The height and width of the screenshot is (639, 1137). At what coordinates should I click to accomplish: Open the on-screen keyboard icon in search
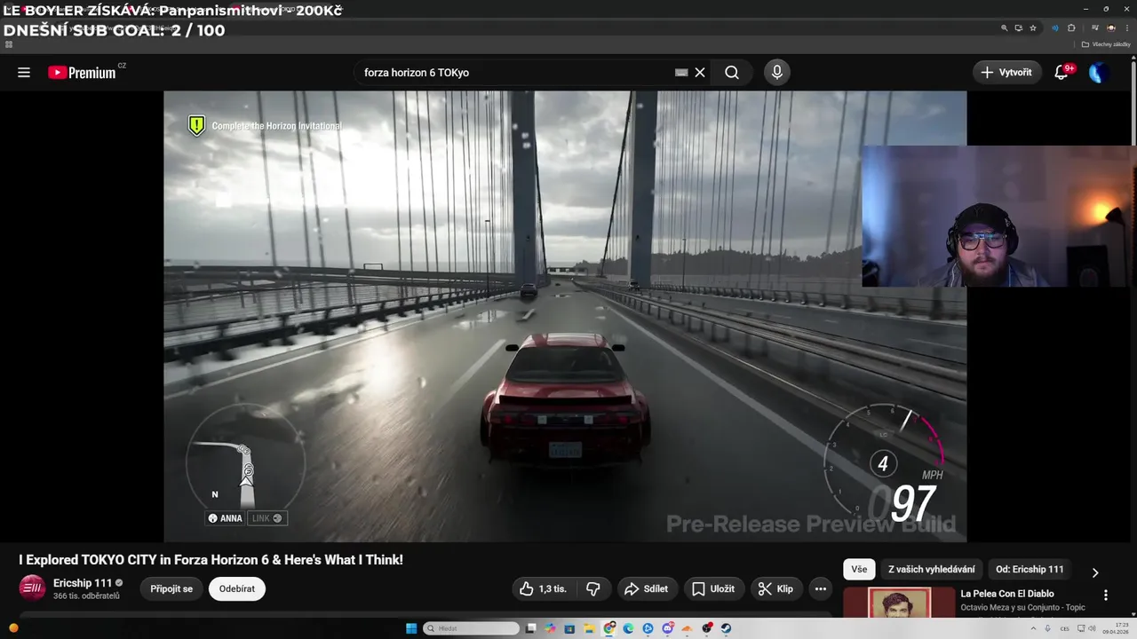pyautogui.click(x=681, y=73)
